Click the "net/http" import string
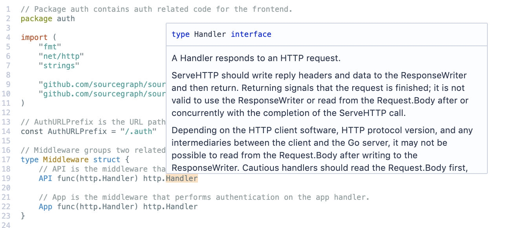Viewport: 509px width, 228px height. (61, 56)
